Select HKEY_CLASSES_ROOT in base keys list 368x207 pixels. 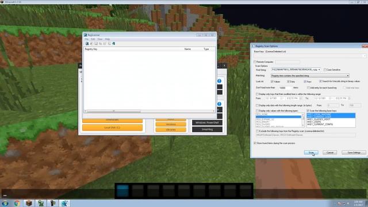[x=331, y=119]
